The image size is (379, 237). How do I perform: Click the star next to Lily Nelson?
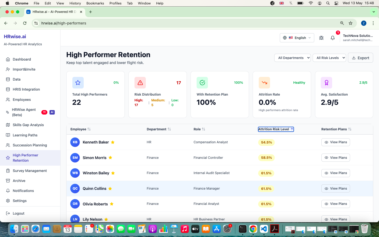coord(106,219)
